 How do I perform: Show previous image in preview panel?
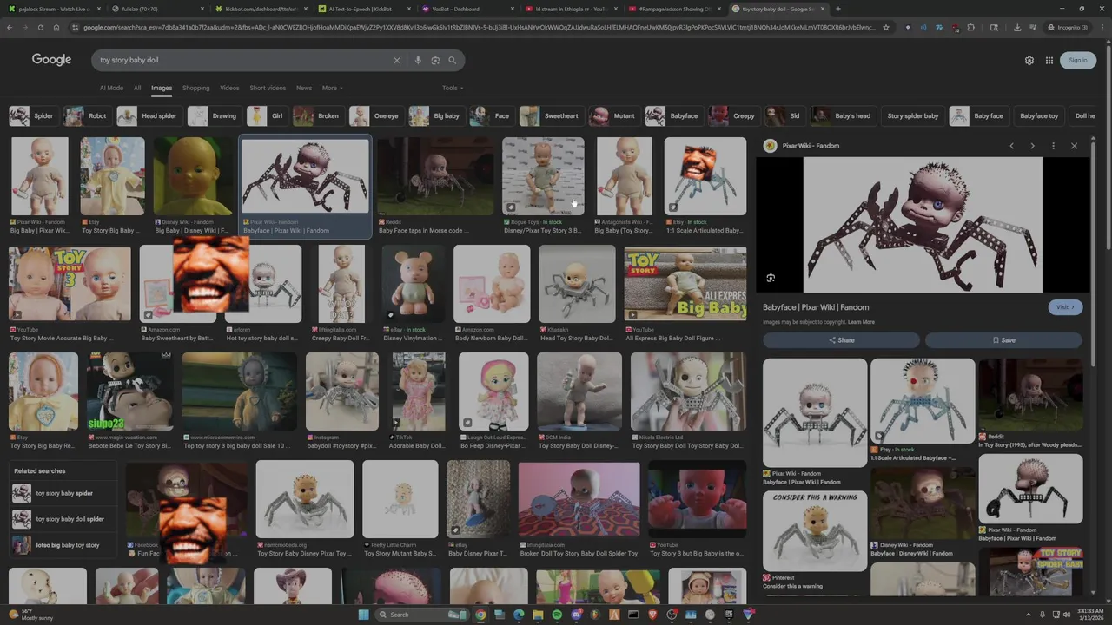(1011, 146)
